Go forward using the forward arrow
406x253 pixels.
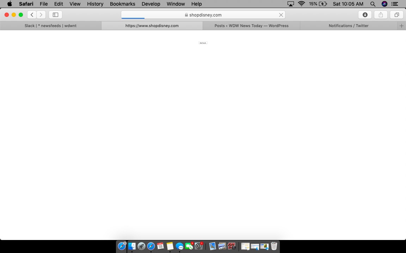[41, 15]
